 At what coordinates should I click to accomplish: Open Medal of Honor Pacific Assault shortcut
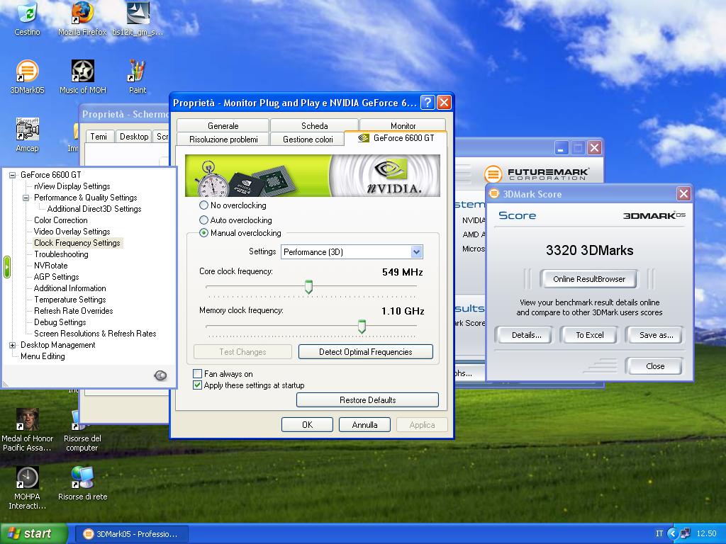pos(28,430)
